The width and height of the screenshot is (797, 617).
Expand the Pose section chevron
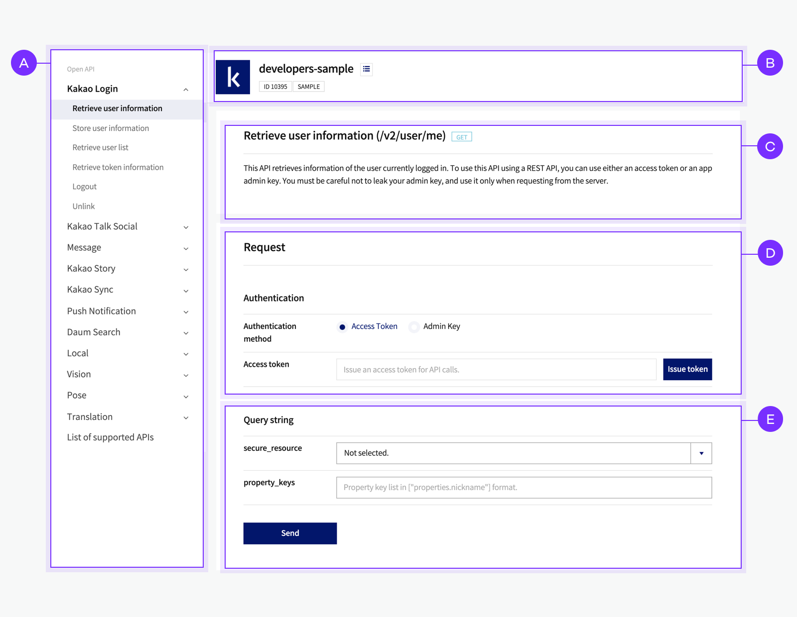pos(186,397)
